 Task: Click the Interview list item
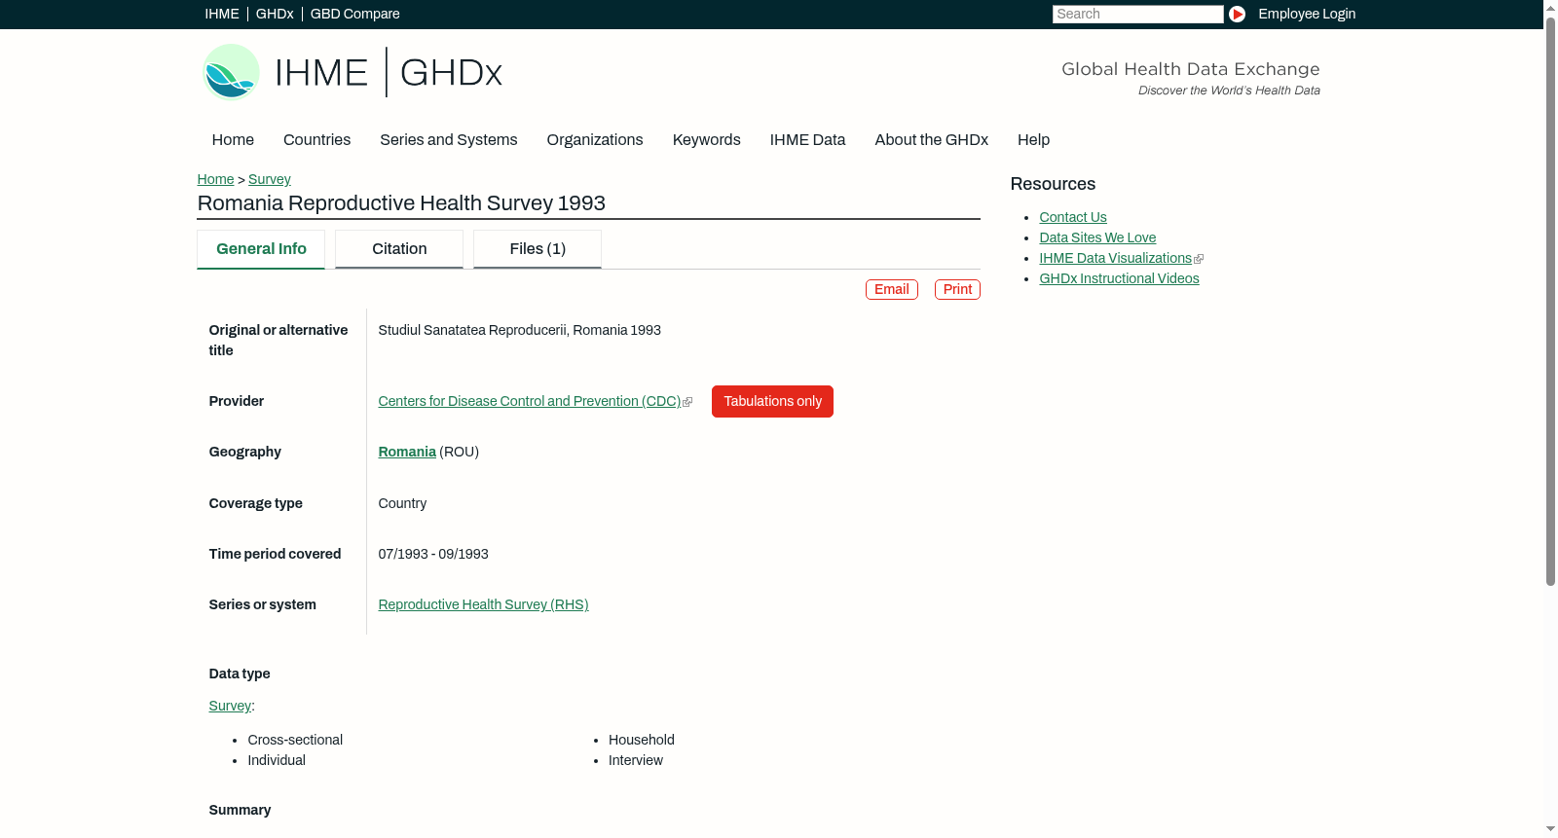coord(636,761)
